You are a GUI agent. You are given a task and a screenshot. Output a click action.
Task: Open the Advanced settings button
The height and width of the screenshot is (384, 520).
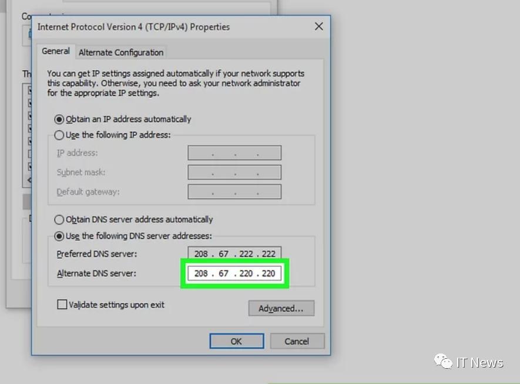point(281,308)
